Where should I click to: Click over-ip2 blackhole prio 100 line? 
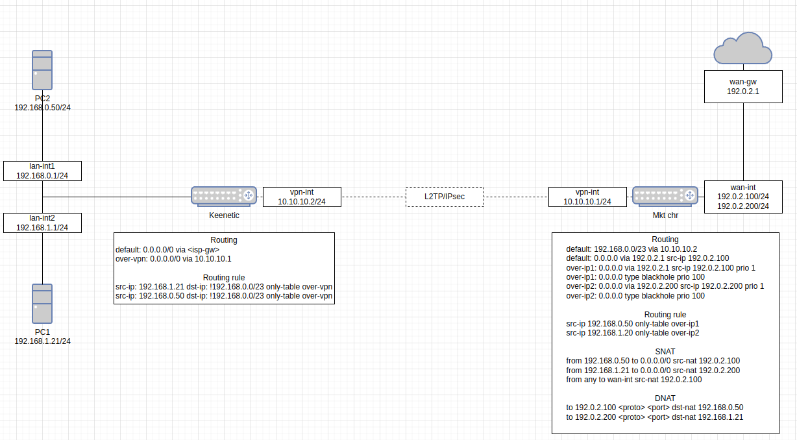635,295
